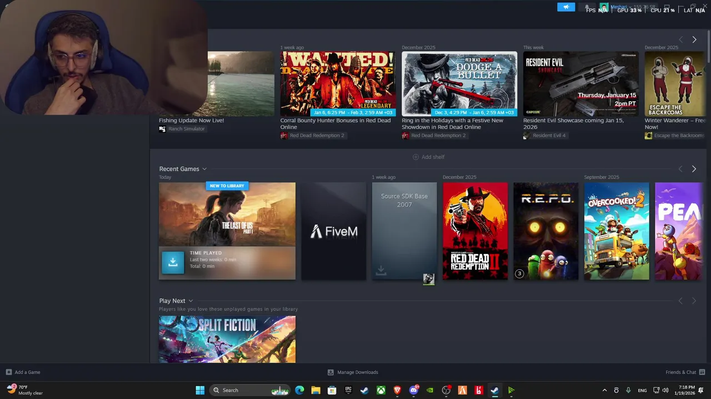
Task: Open Fishing Update Now Live news title
Action: point(192,120)
